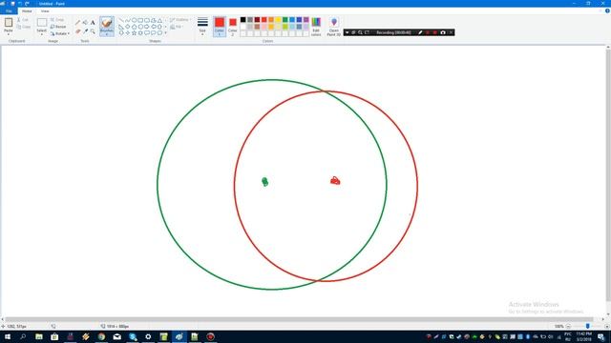This screenshot has height=343, width=611.
Task: Click the Edit colors button
Action: [x=316, y=27]
